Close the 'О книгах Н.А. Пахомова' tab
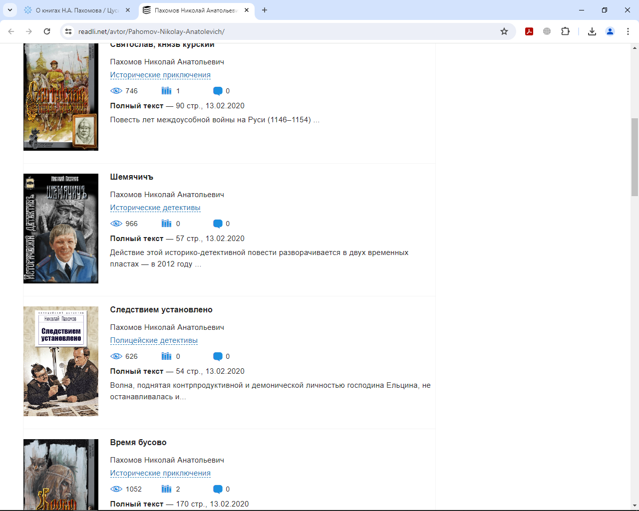This screenshot has width=639, height=511. pos(128,10)
